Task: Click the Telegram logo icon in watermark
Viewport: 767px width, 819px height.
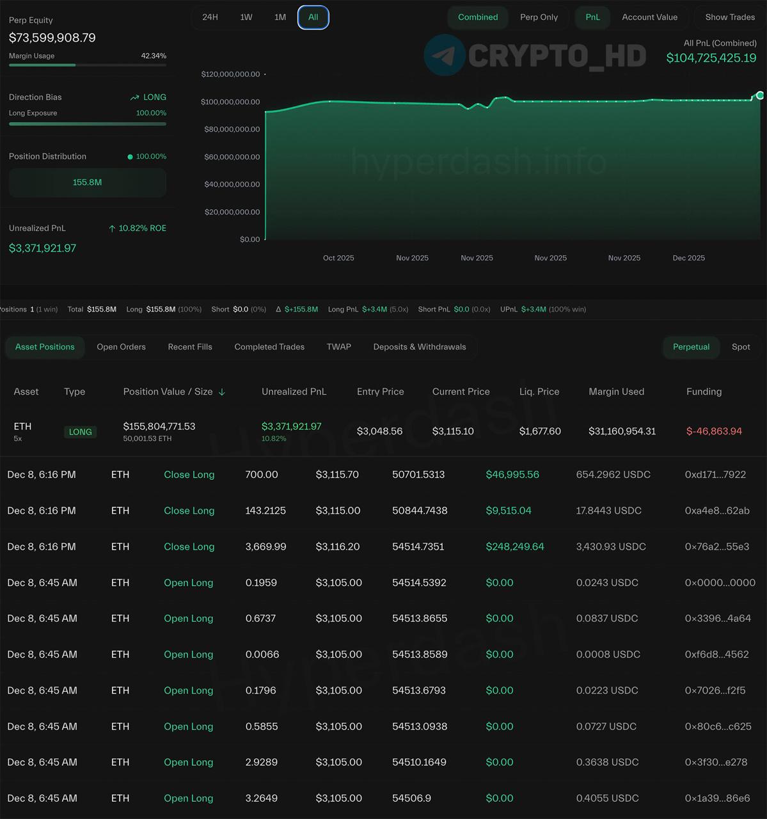Action: [x=445, y=55]
